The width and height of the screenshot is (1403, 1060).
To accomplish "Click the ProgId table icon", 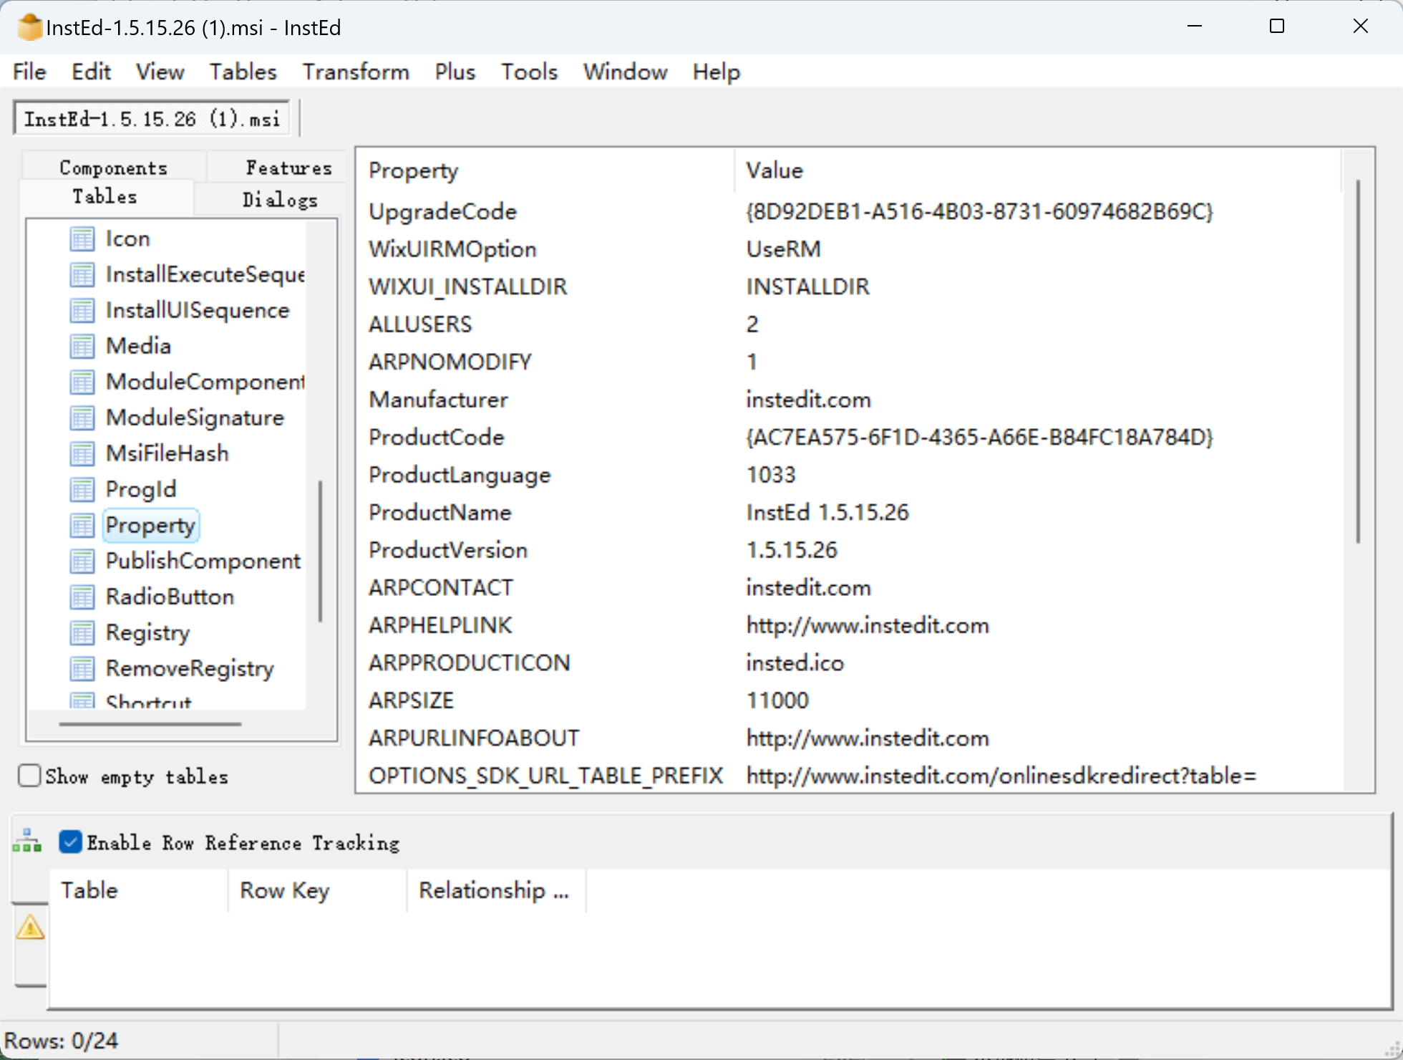I will click(82, 489).
